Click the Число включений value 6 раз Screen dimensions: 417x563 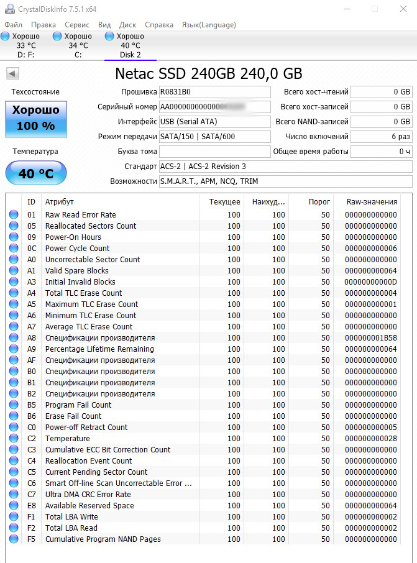pos(382,137)
